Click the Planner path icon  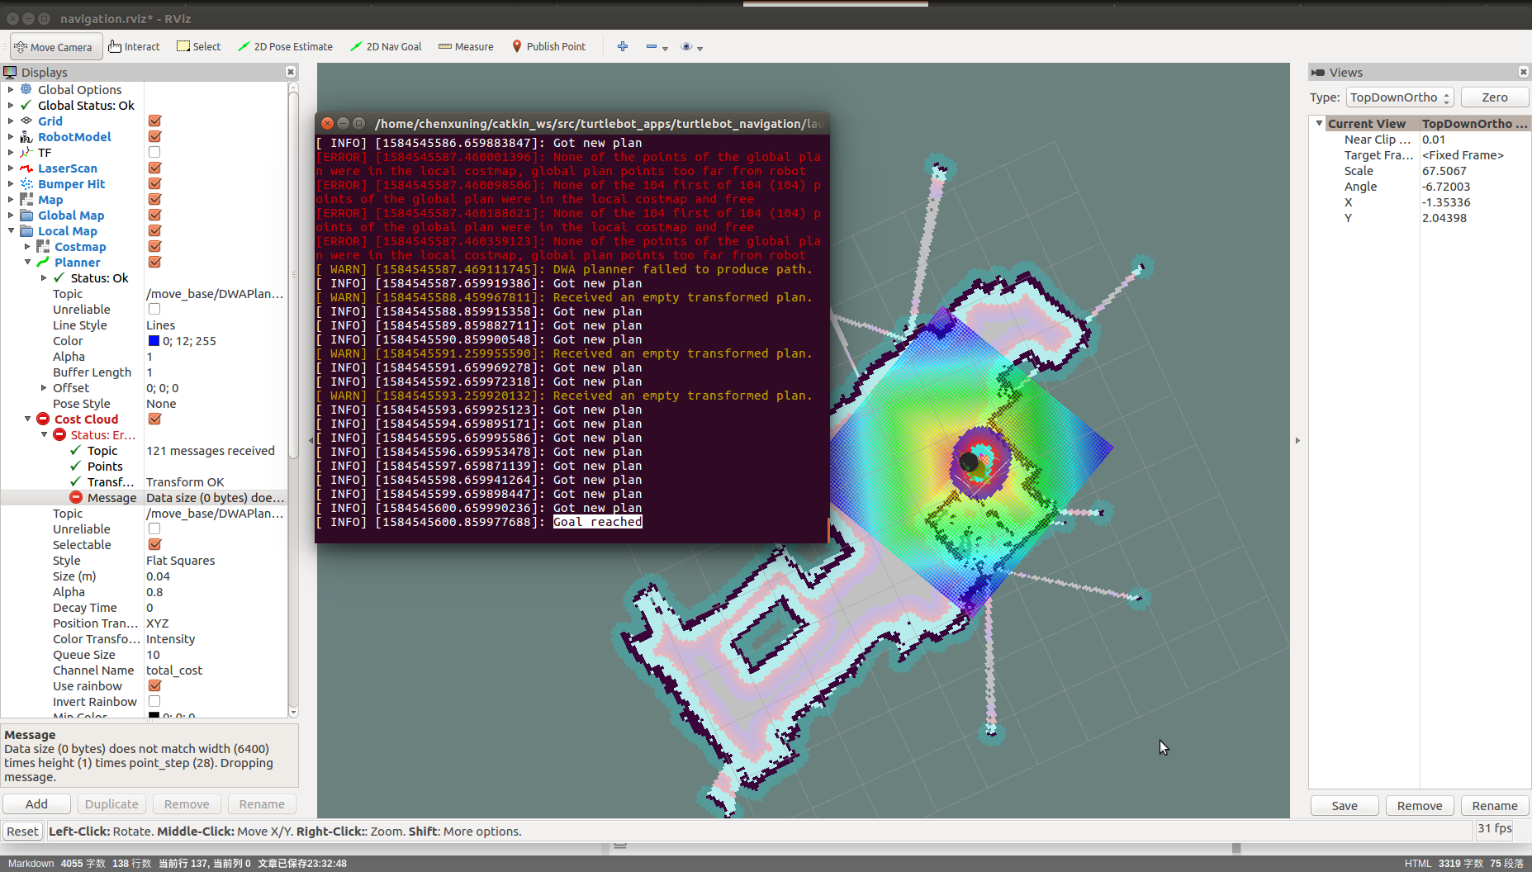coord(43,262)
